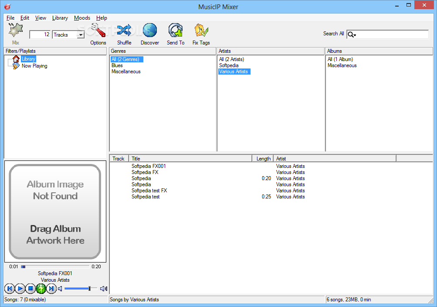This screenshot has width=437, height=307.
Task: Select Library in Filters/Playlists tree
Action: click(x=28, y=59)
